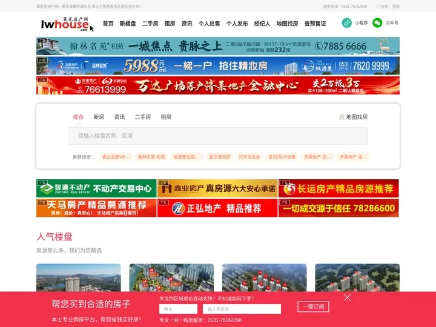Open the WeChat 公众号 icon

tap(377, 23)
